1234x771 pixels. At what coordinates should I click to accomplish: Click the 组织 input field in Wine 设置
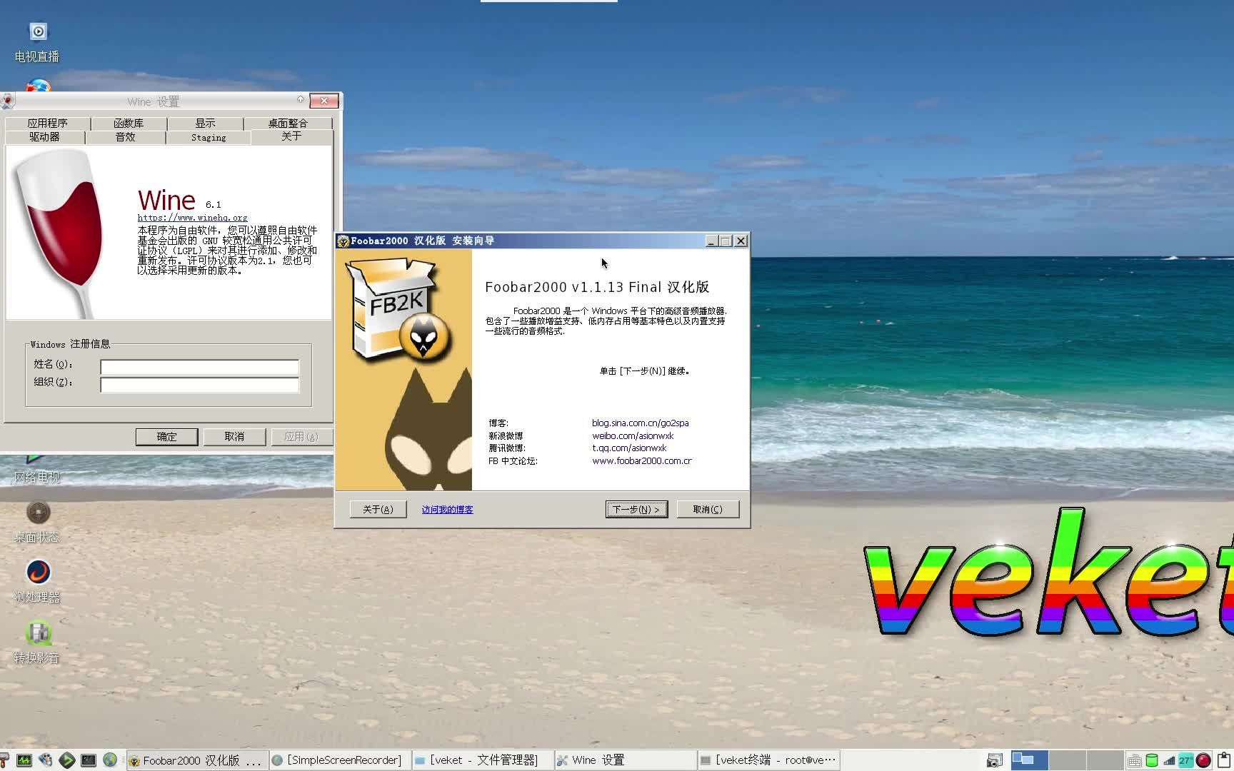coord(199,385)
